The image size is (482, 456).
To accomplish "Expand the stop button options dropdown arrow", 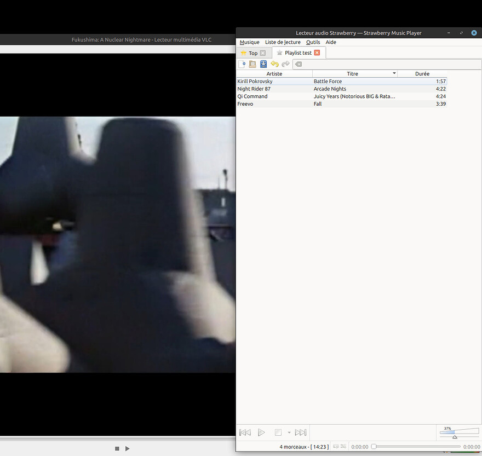I will click(x=289, y=432).
